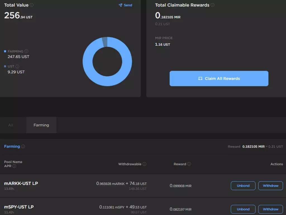Image resolution: width=286 pixels, height=215 pixels.
Task: Click the Withdrawable column info icon
Action: click(144, 164)
